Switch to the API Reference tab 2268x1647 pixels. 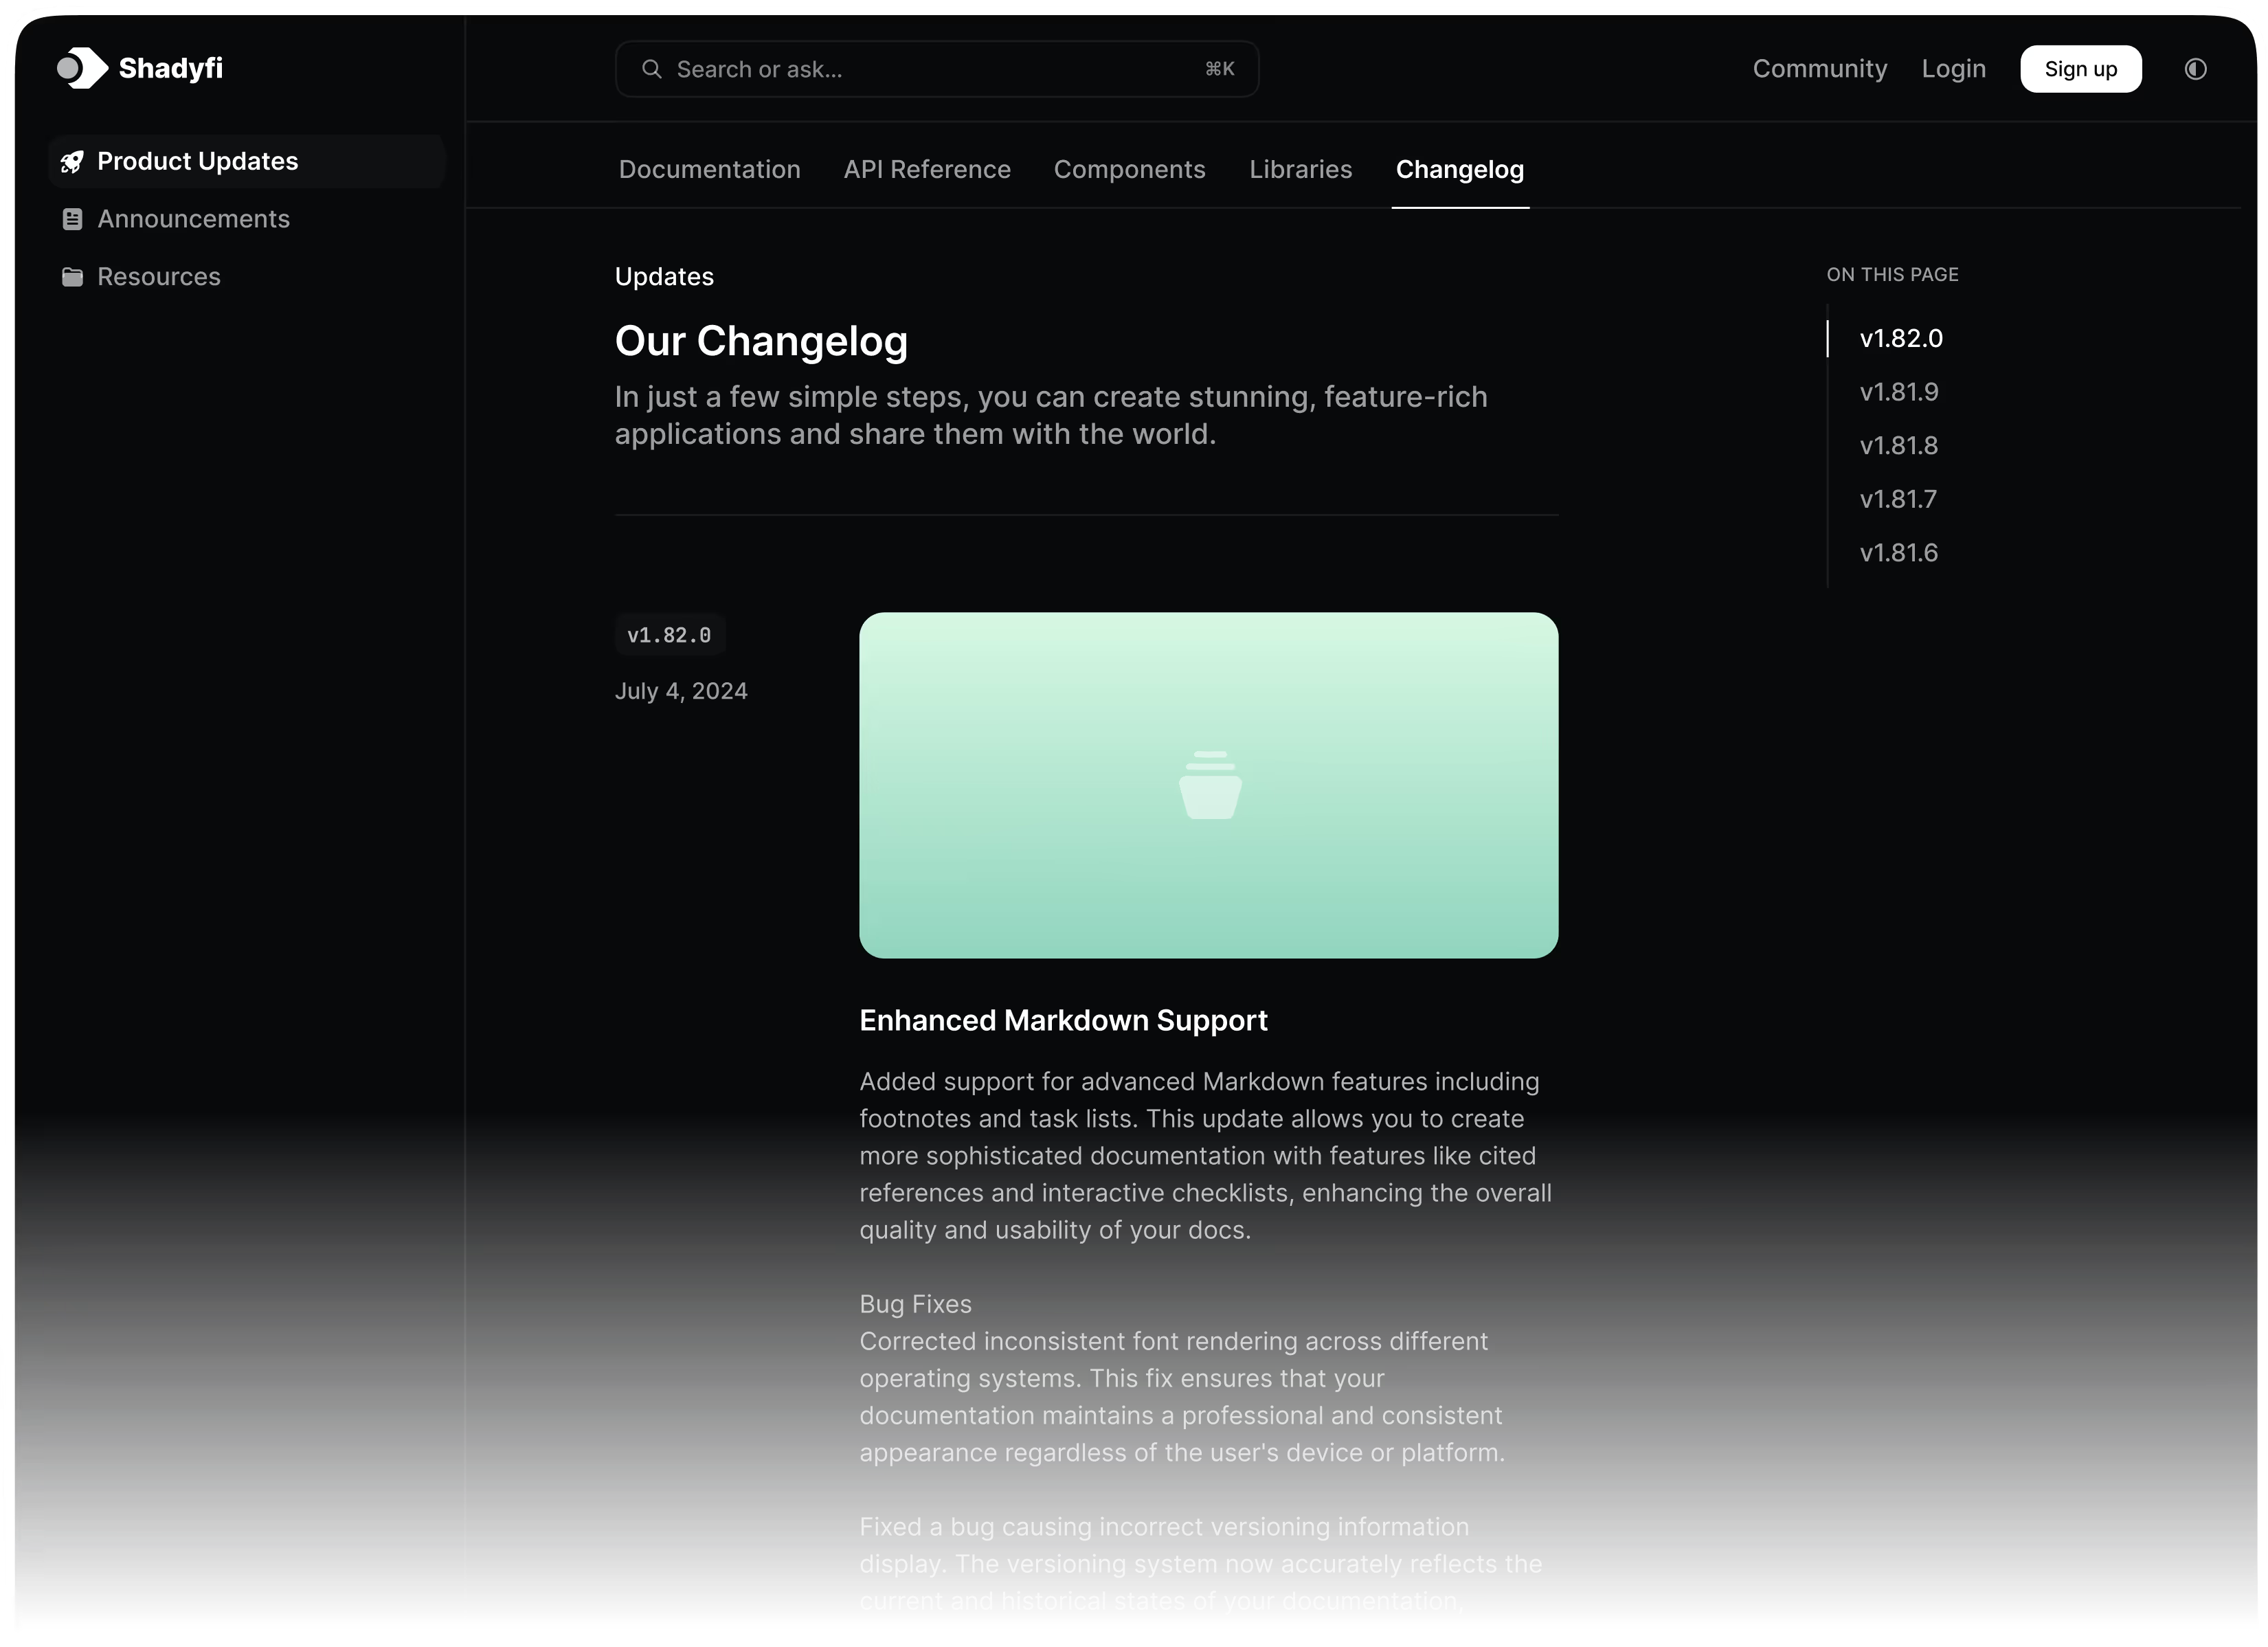pos(926,170)
